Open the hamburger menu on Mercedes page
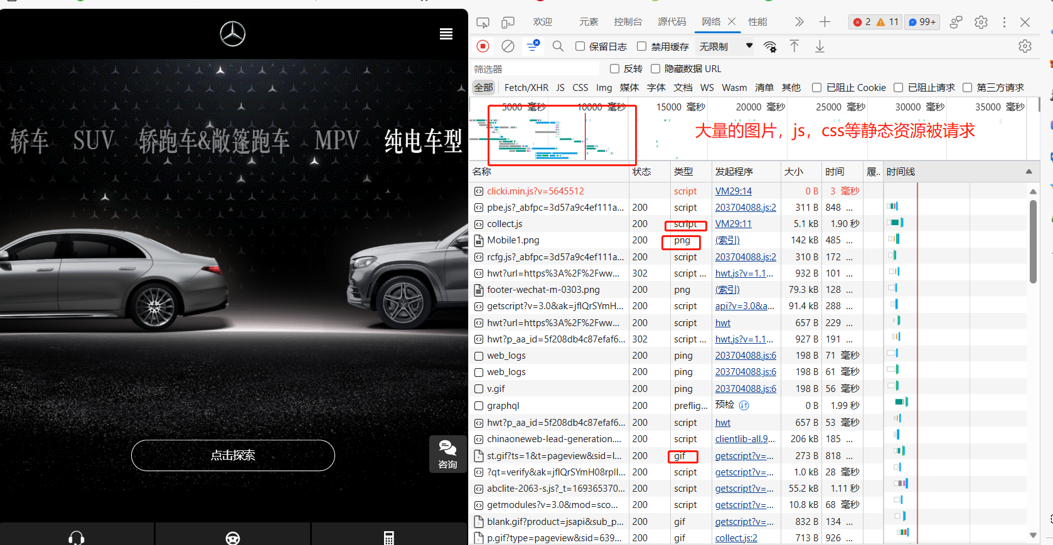The height and width of the screenshot is (545, 1053). (446, 34)
